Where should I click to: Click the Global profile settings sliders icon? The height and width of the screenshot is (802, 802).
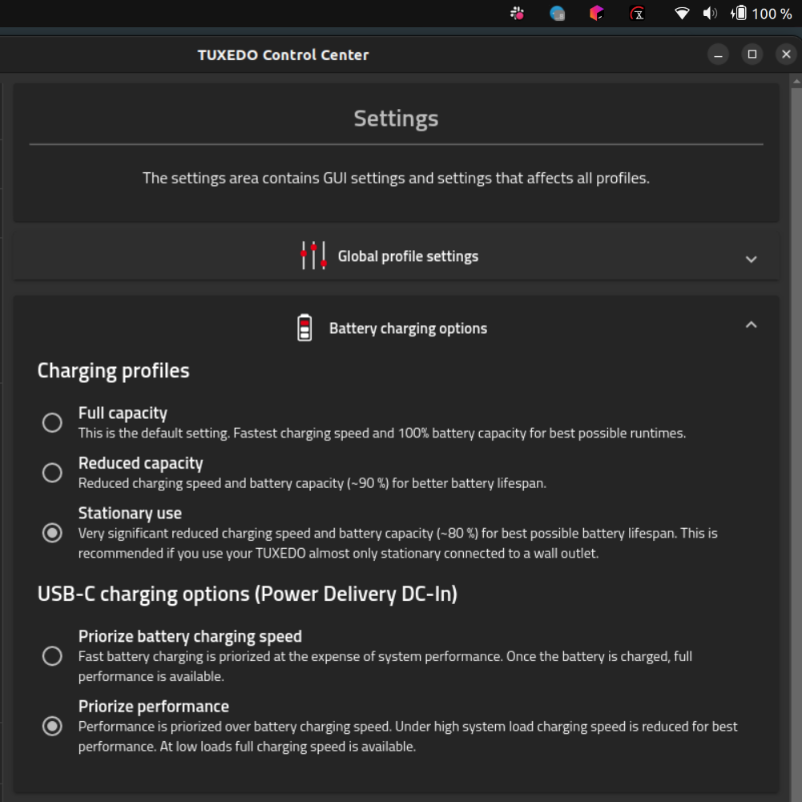pyautogui.click(x=312, y=255)
